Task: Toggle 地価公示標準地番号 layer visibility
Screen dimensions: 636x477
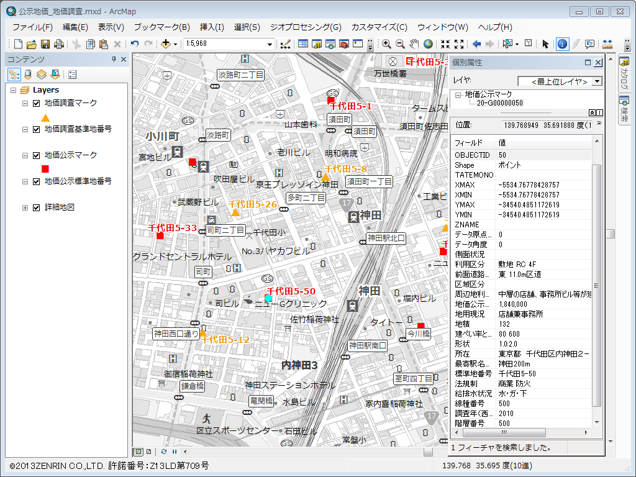Action: pyautogui.click(x=37, y=181)
